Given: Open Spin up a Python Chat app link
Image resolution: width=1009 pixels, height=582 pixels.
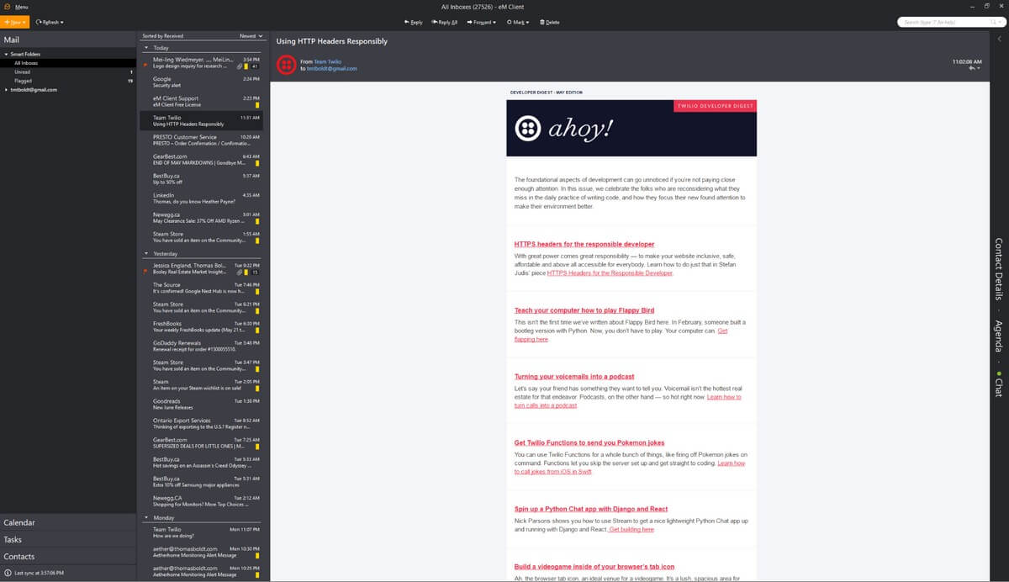Looking at the screenshot, I should (x=591, y=509).
